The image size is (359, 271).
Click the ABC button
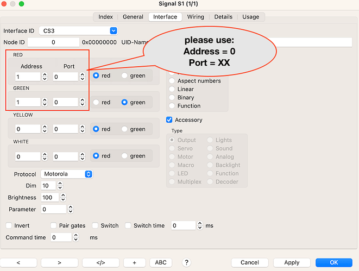point(161,262)
